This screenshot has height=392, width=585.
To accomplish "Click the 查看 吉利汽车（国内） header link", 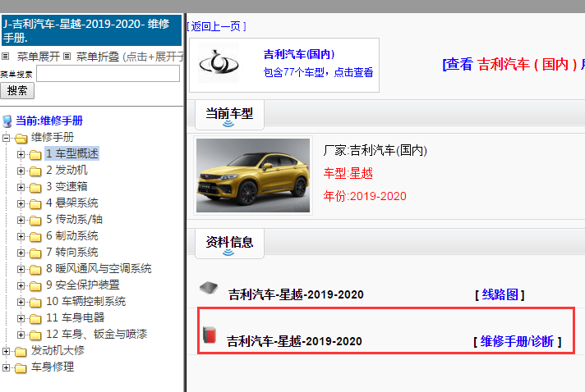I will [514, 65].
